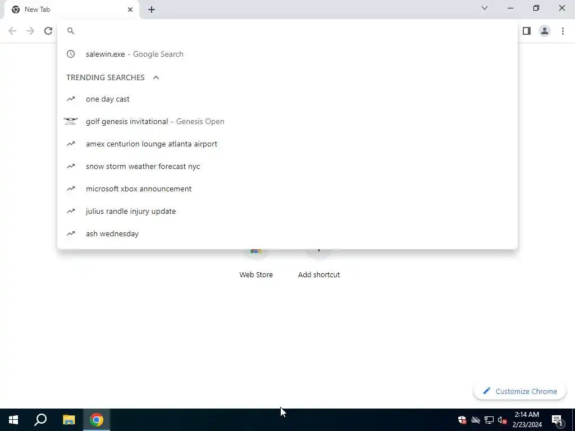Click the Genesis logo icon in suggestions
575x431 pixels.
point(71,121)
